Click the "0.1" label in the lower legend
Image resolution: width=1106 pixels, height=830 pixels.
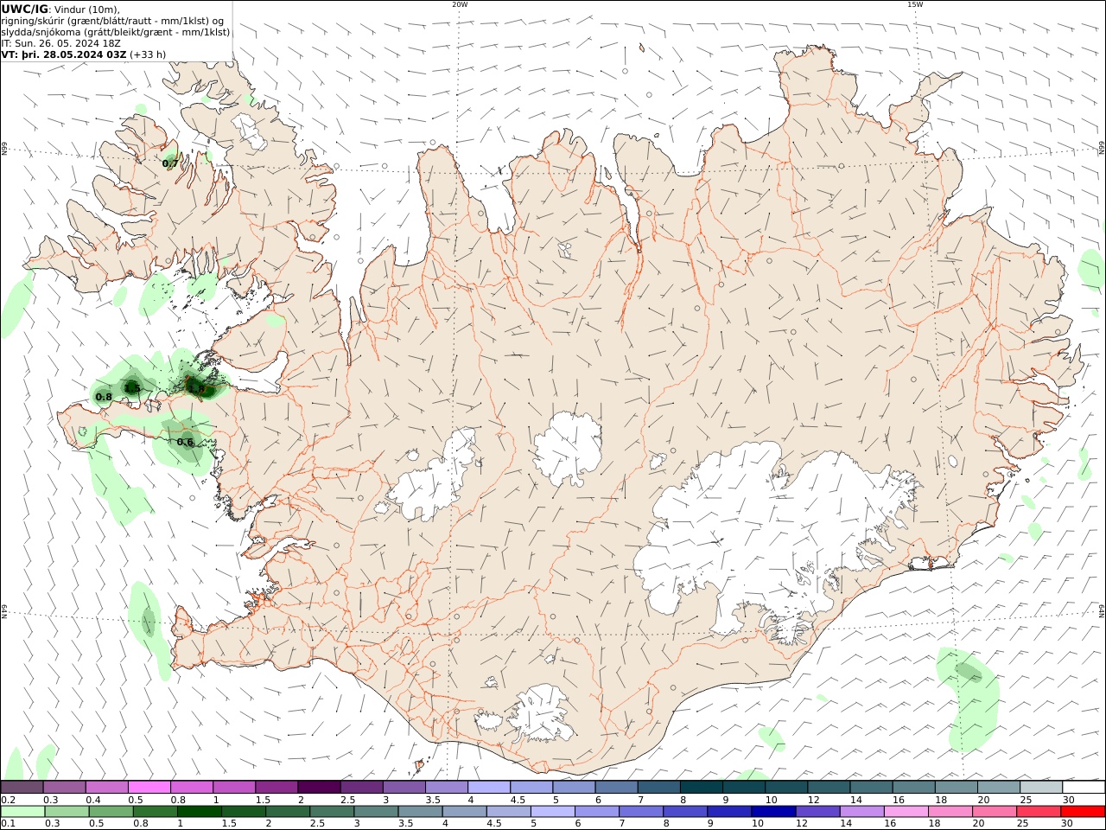tap(9, 824)
